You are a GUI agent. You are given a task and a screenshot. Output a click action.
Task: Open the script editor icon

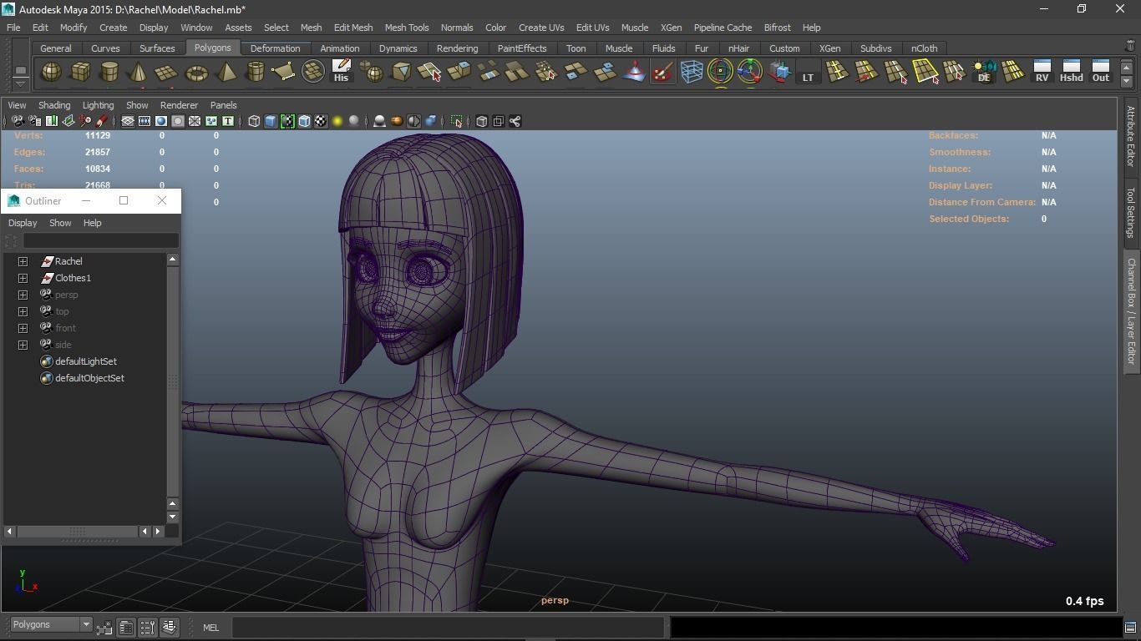(x=1130, y=628)
